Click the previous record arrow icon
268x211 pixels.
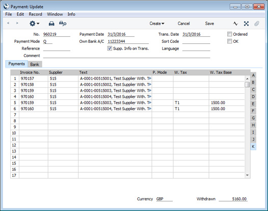pos(8,23)
